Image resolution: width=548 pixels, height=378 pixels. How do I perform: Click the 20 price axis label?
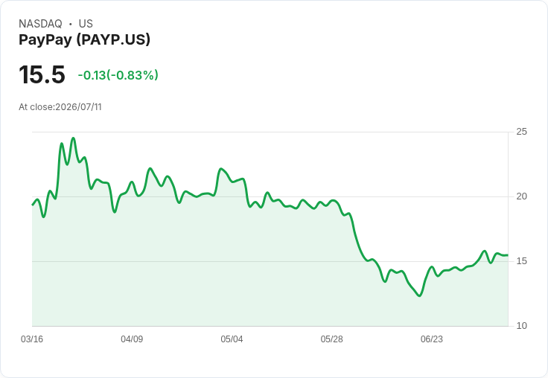(x=521, y=196)
